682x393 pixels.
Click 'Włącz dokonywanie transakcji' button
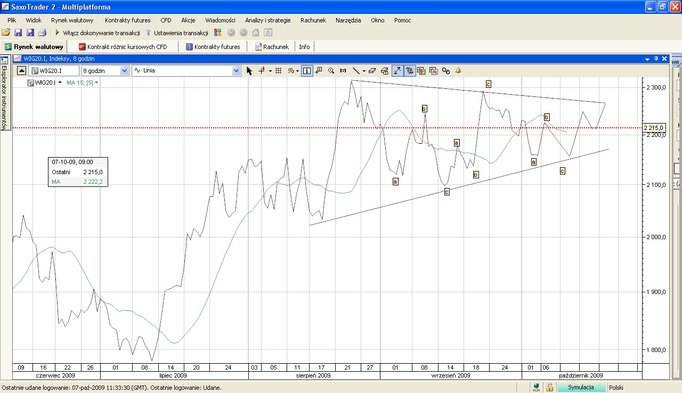point(98,33)
